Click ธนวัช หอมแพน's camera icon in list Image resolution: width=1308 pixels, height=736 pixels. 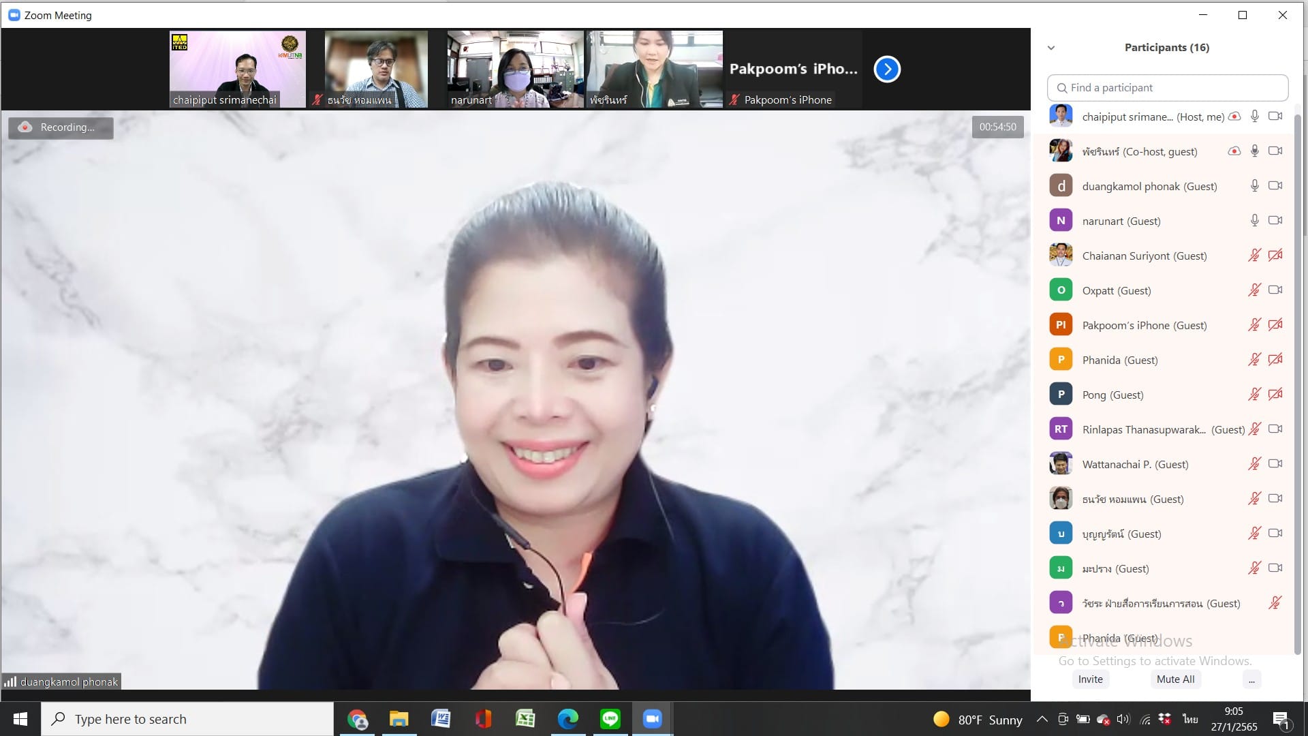click(1275, 499)
